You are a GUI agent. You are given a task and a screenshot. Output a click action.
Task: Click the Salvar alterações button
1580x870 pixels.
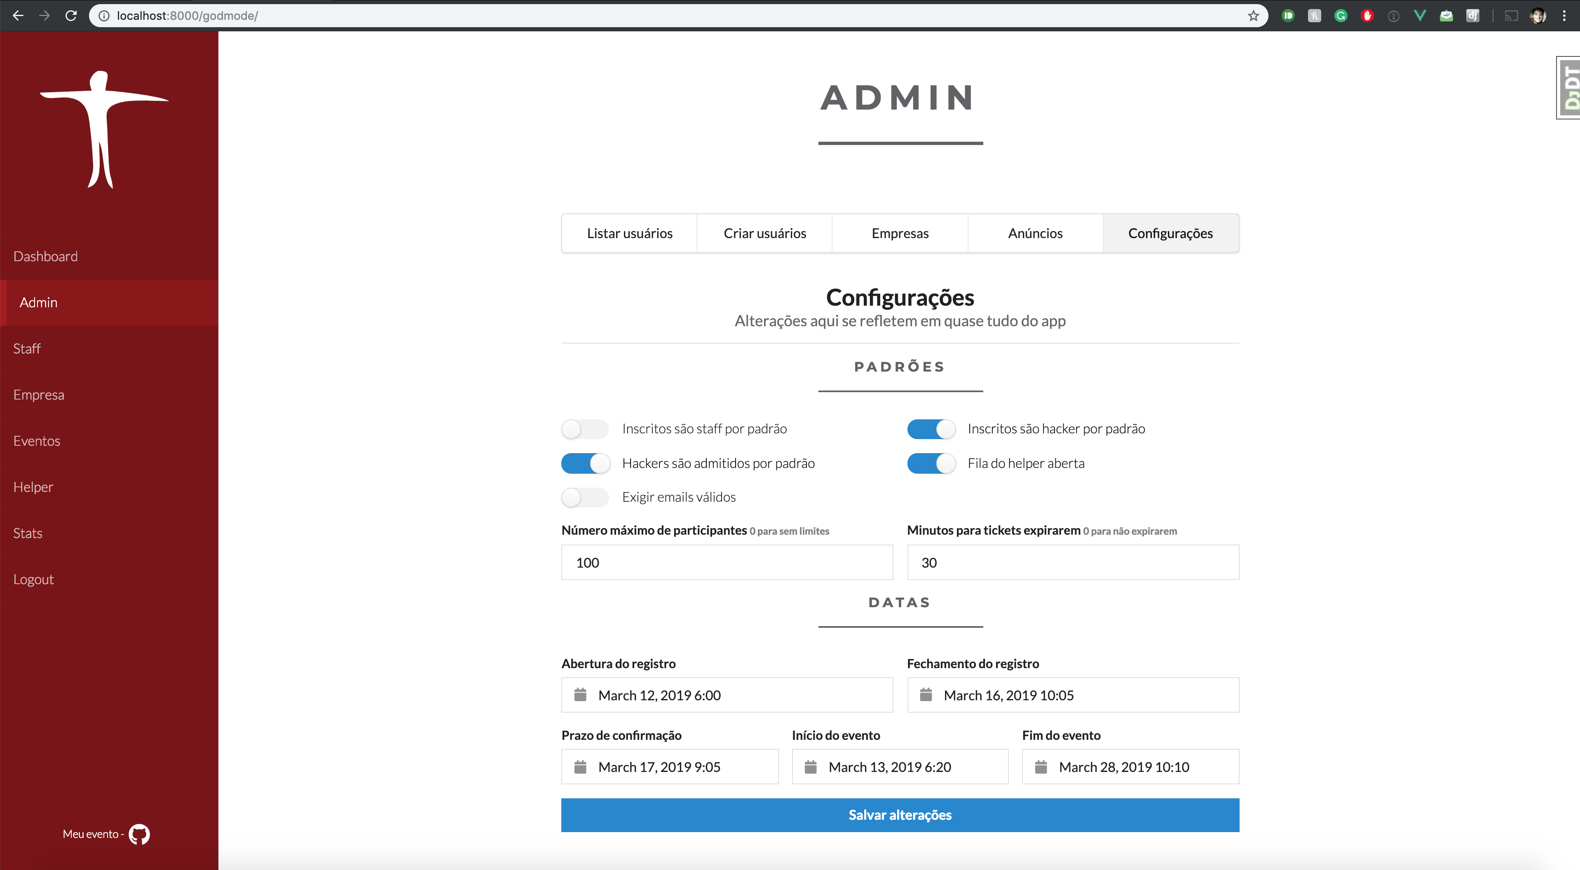pyautogui.click(x=900, y=815)
